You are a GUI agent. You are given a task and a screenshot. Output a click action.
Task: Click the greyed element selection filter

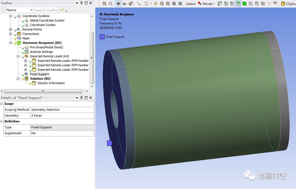click(x=263, y=4)
